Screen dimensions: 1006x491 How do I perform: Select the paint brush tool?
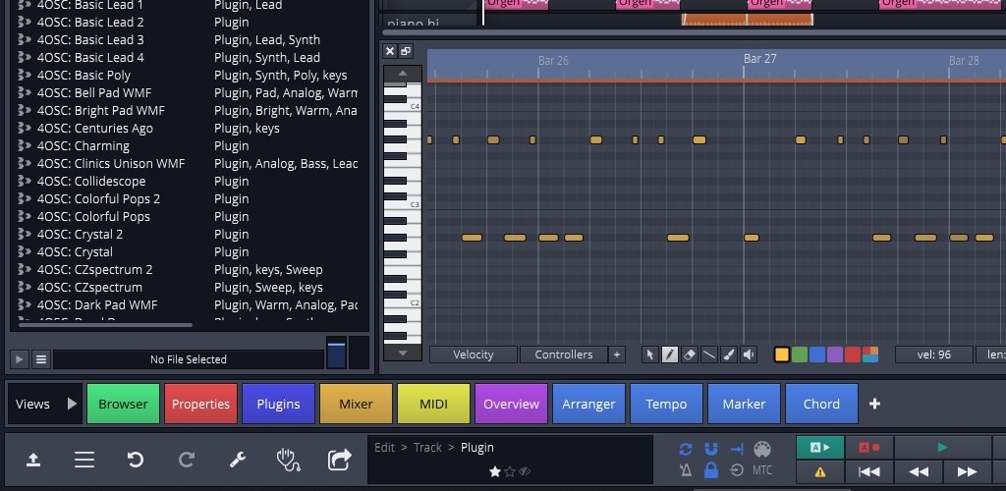click(x=728, y=355)
